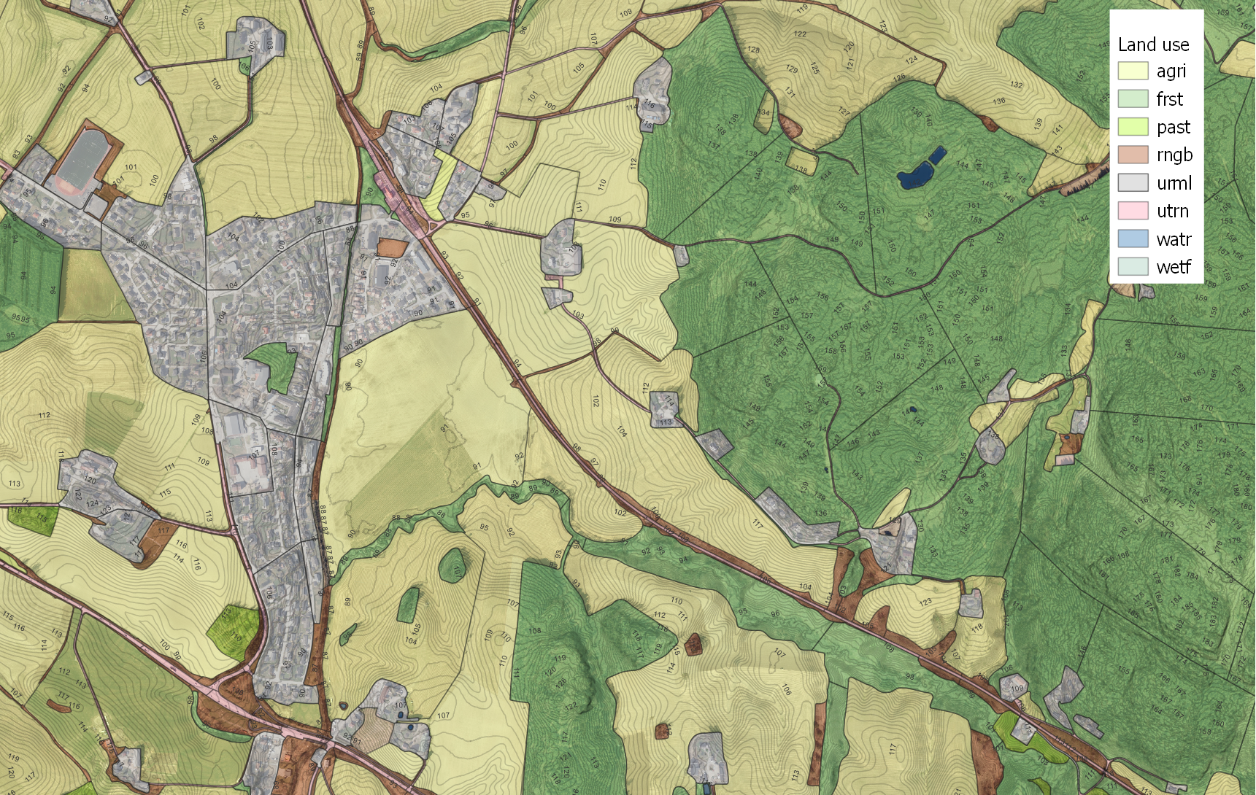Click the rngb color swatch in legend
The height and width of the screenshot is (795, 1256).
1133,155
